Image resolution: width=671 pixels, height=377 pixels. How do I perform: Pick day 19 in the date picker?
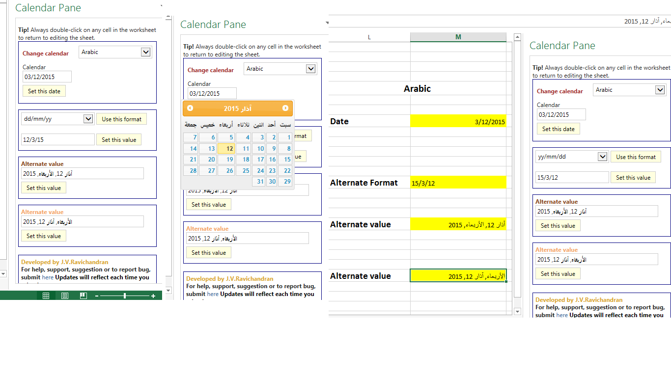[x=226, y=159]
